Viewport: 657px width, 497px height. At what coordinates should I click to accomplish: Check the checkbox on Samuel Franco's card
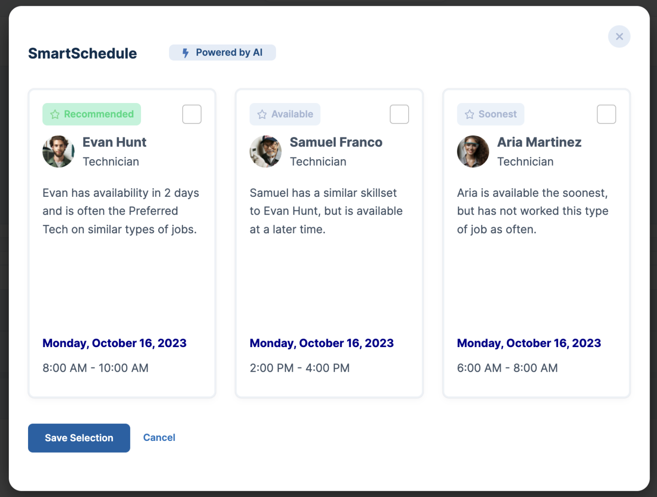coord(399,114)
